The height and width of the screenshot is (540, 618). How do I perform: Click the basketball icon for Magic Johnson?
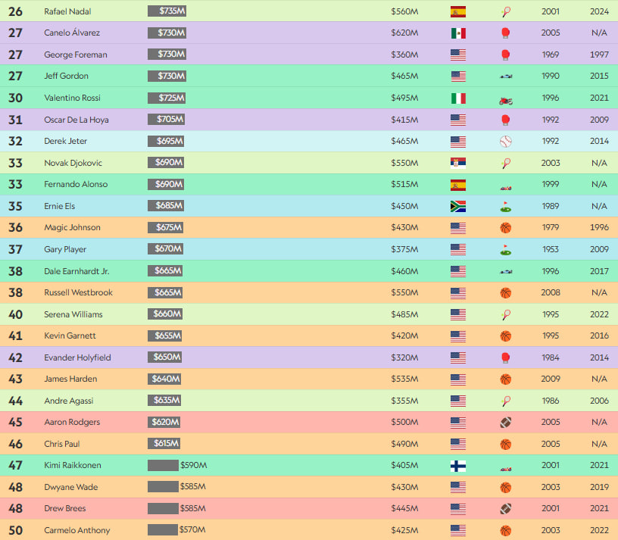click(x=505, y=228)
